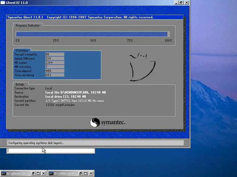Close the minimized X:\ghost32 window
This screenshot has height=177, width=237.
[44, 173]
